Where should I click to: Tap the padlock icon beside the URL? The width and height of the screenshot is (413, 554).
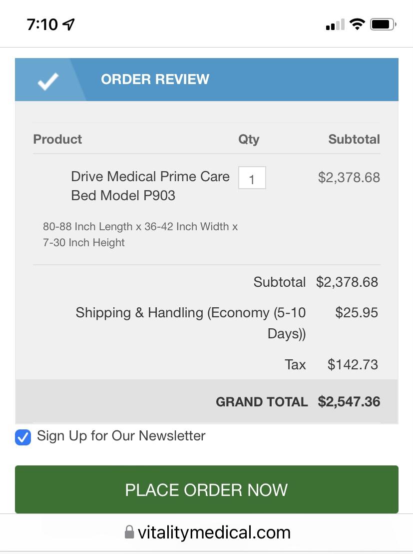point(129,531)
